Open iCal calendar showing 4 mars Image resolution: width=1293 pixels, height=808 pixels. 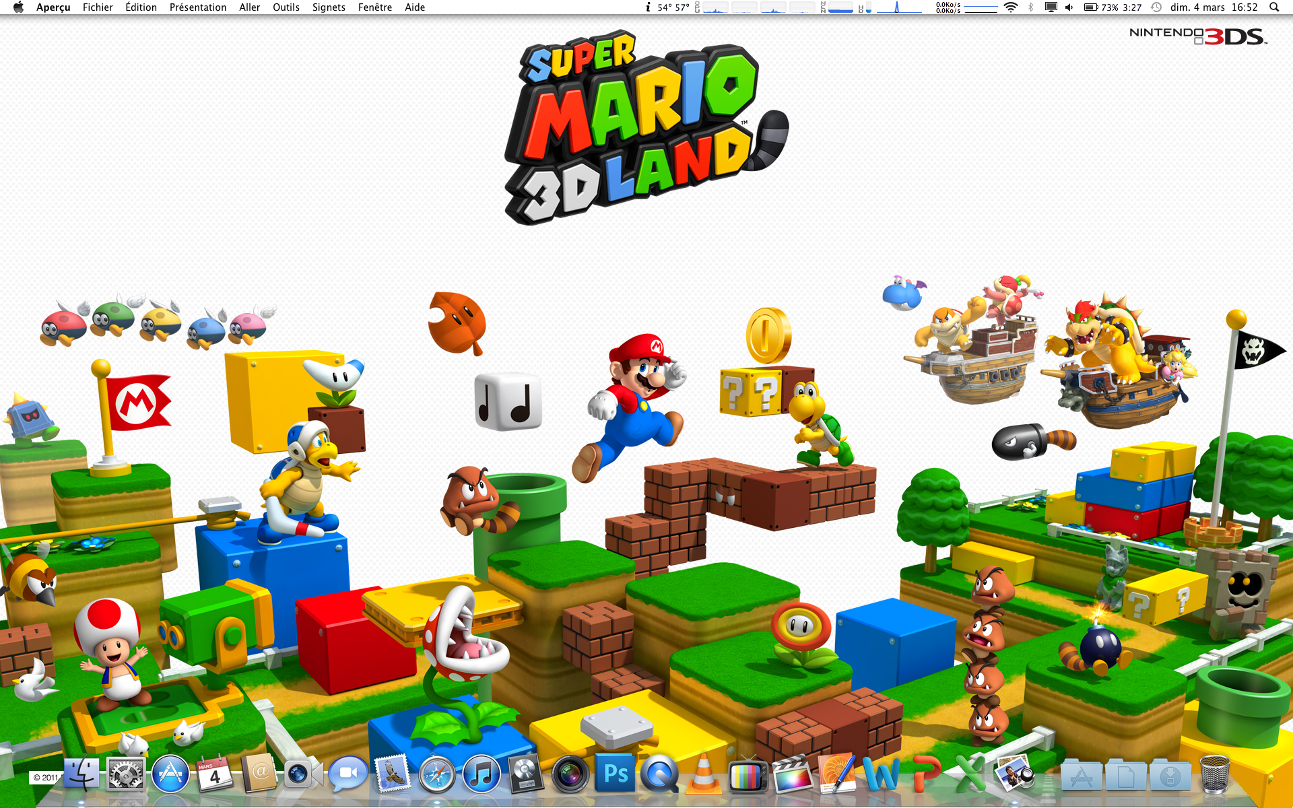click(215, 774)
